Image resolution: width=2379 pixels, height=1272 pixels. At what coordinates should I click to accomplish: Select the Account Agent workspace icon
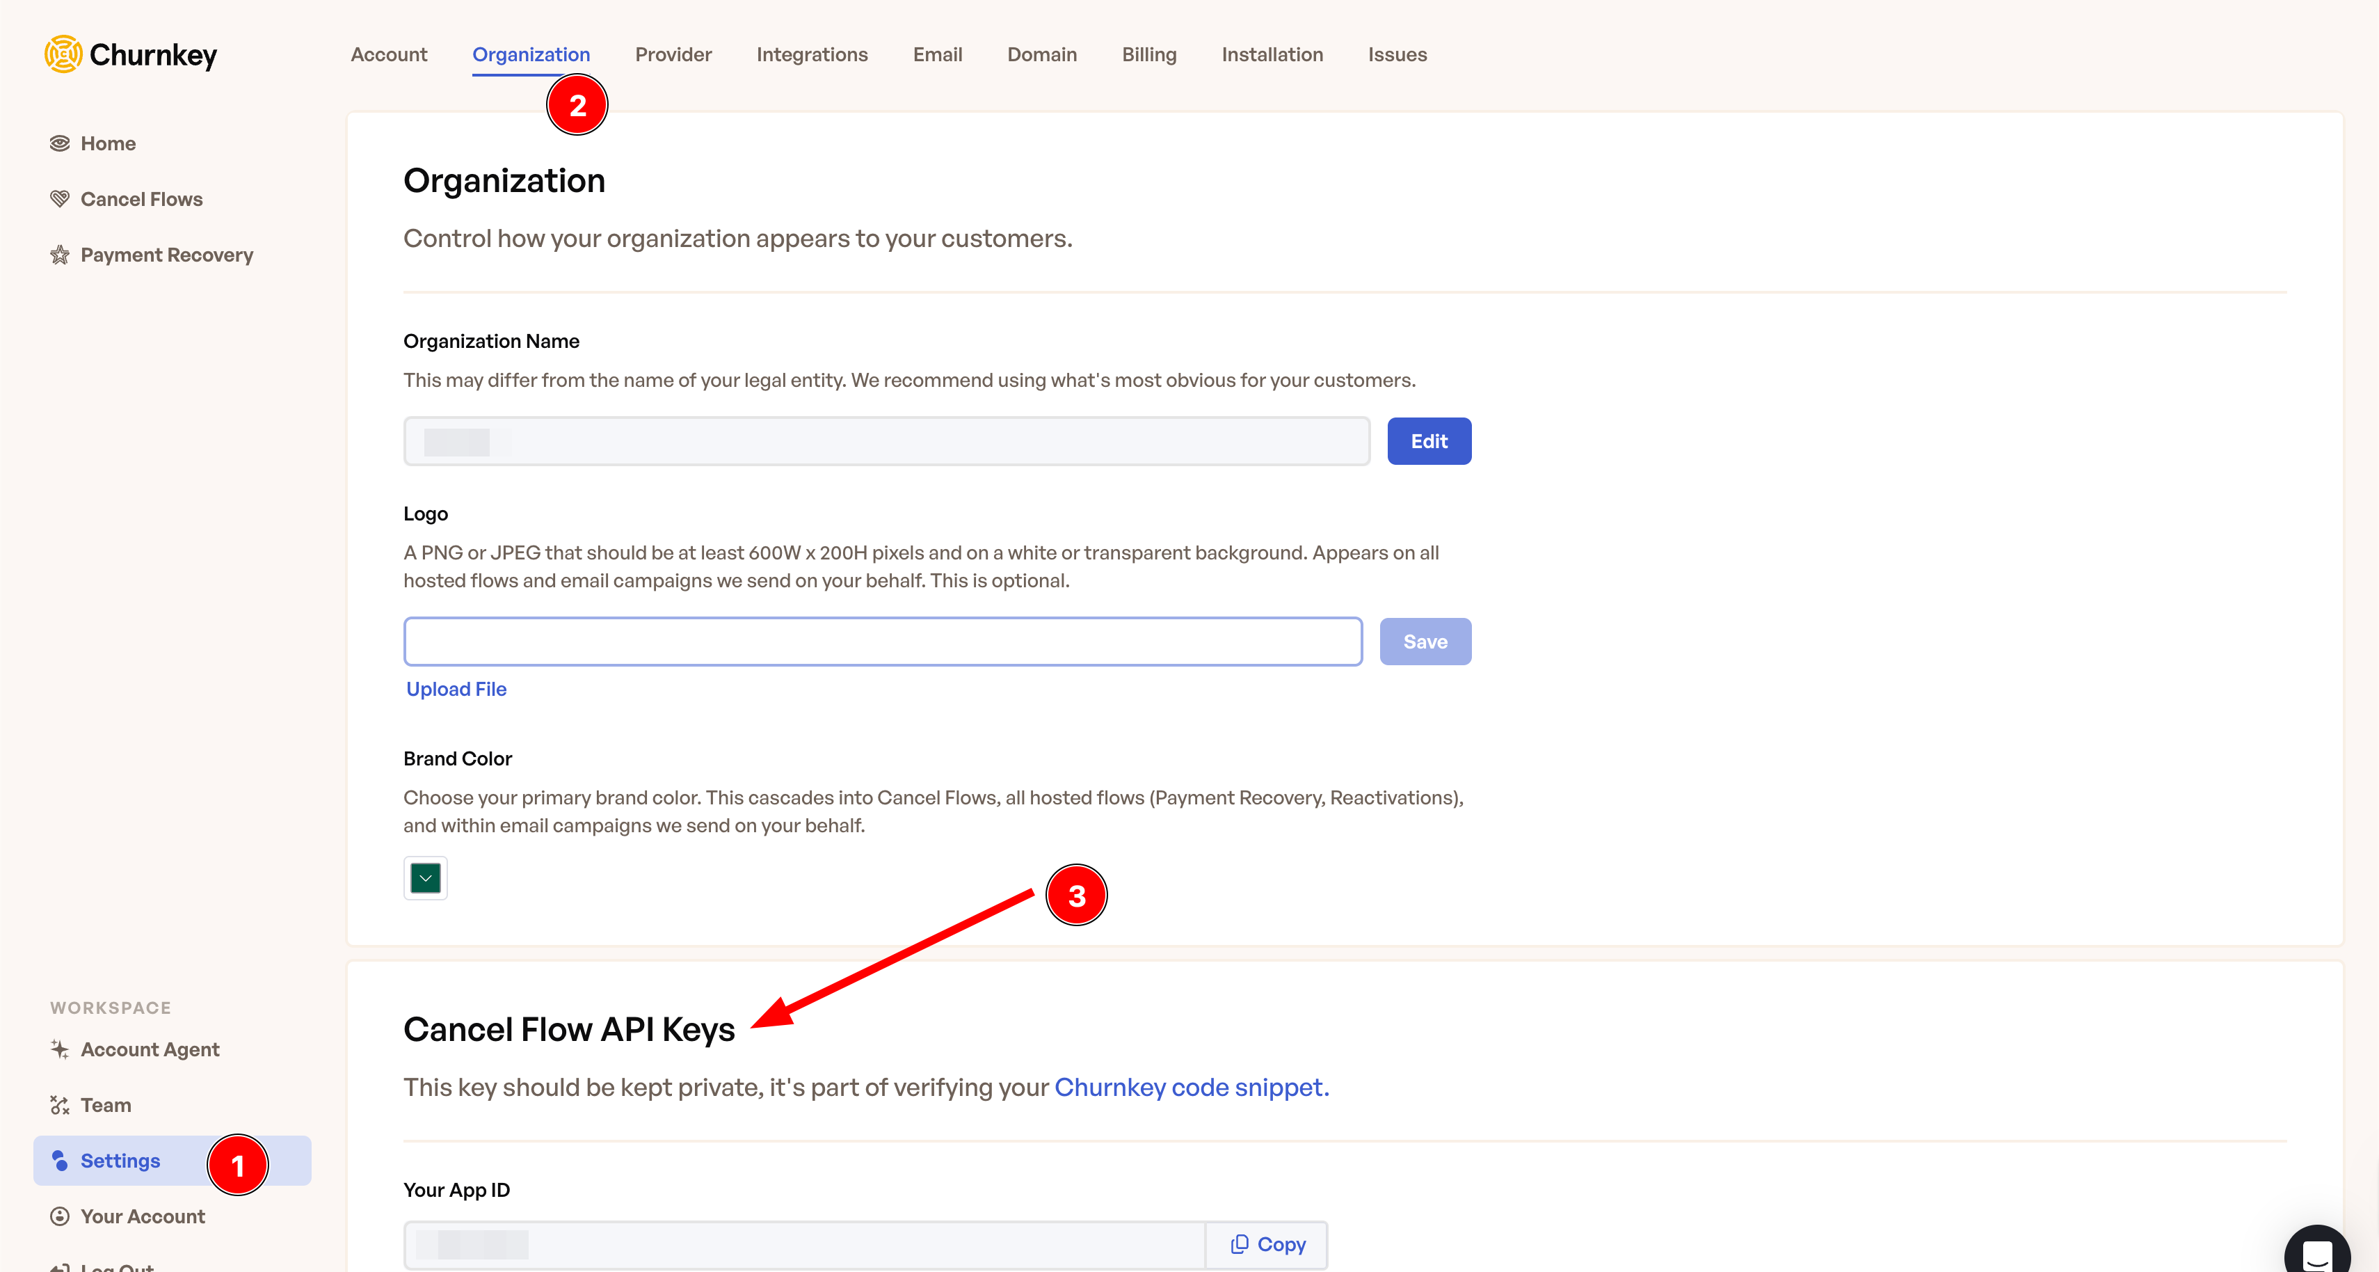point(59,1049)
